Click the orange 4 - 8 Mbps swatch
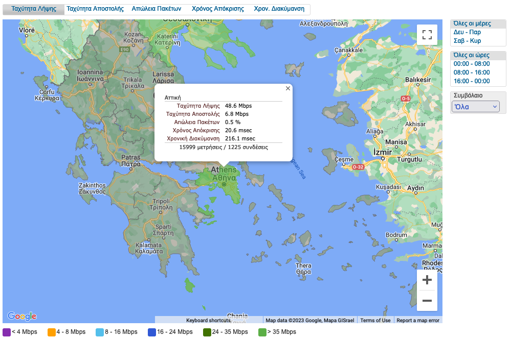The image size is (510, 339). coord(51,332)
